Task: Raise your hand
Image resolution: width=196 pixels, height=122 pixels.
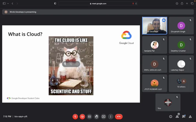Action: (97, 117)
